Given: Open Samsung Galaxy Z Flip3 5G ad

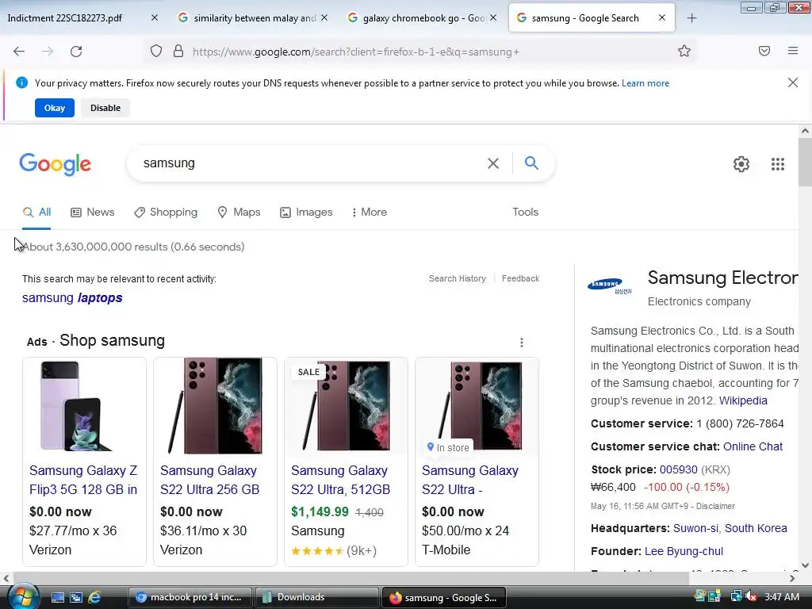Looking at the screenshot, I should tap(83, 480).
